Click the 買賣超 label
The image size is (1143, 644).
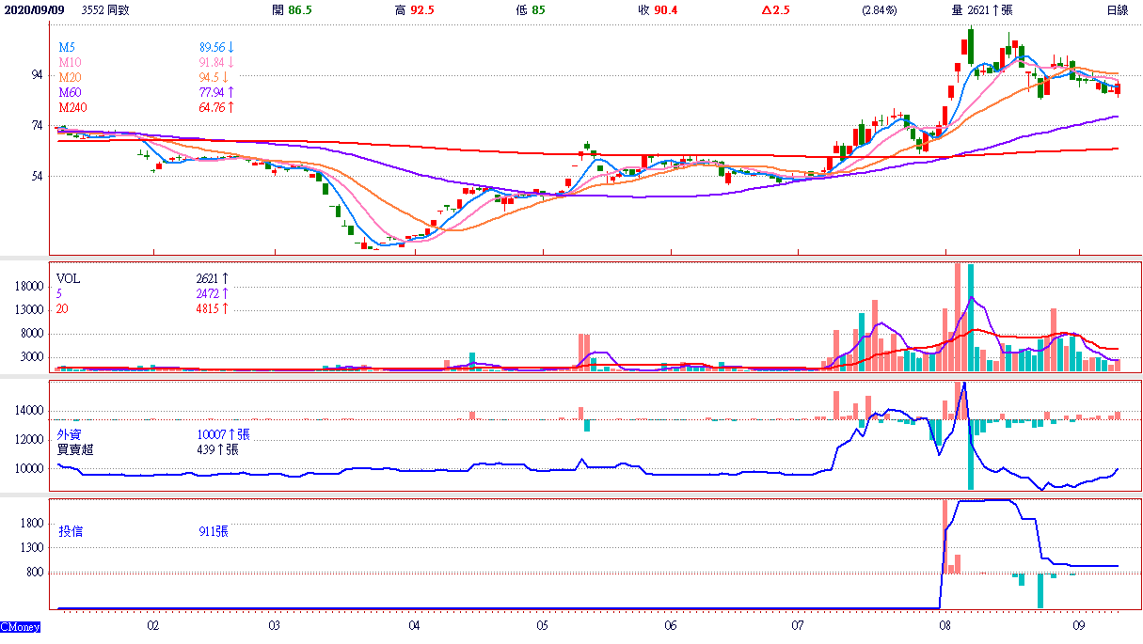click(75, 449)
